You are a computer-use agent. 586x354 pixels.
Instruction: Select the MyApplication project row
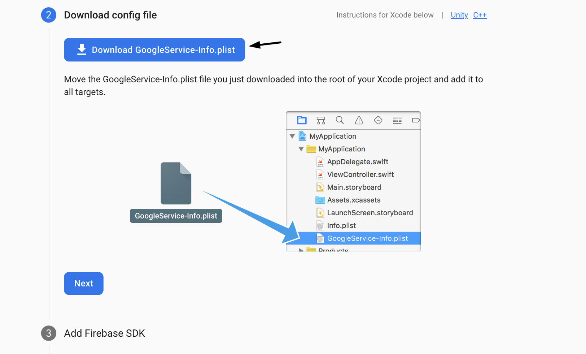coord(353,136)
